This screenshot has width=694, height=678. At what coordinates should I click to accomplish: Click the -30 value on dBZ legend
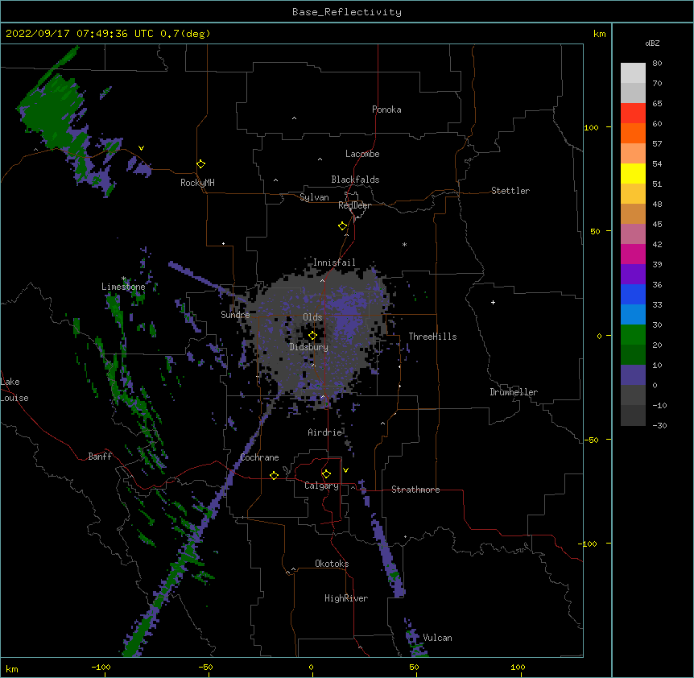click(659, 426)
